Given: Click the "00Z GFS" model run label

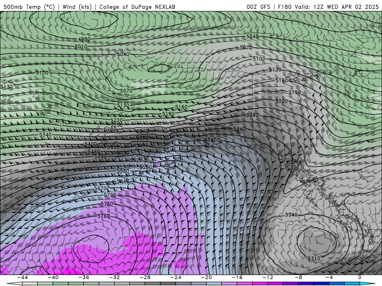Looking at the screenshot, I should (258, 7).
